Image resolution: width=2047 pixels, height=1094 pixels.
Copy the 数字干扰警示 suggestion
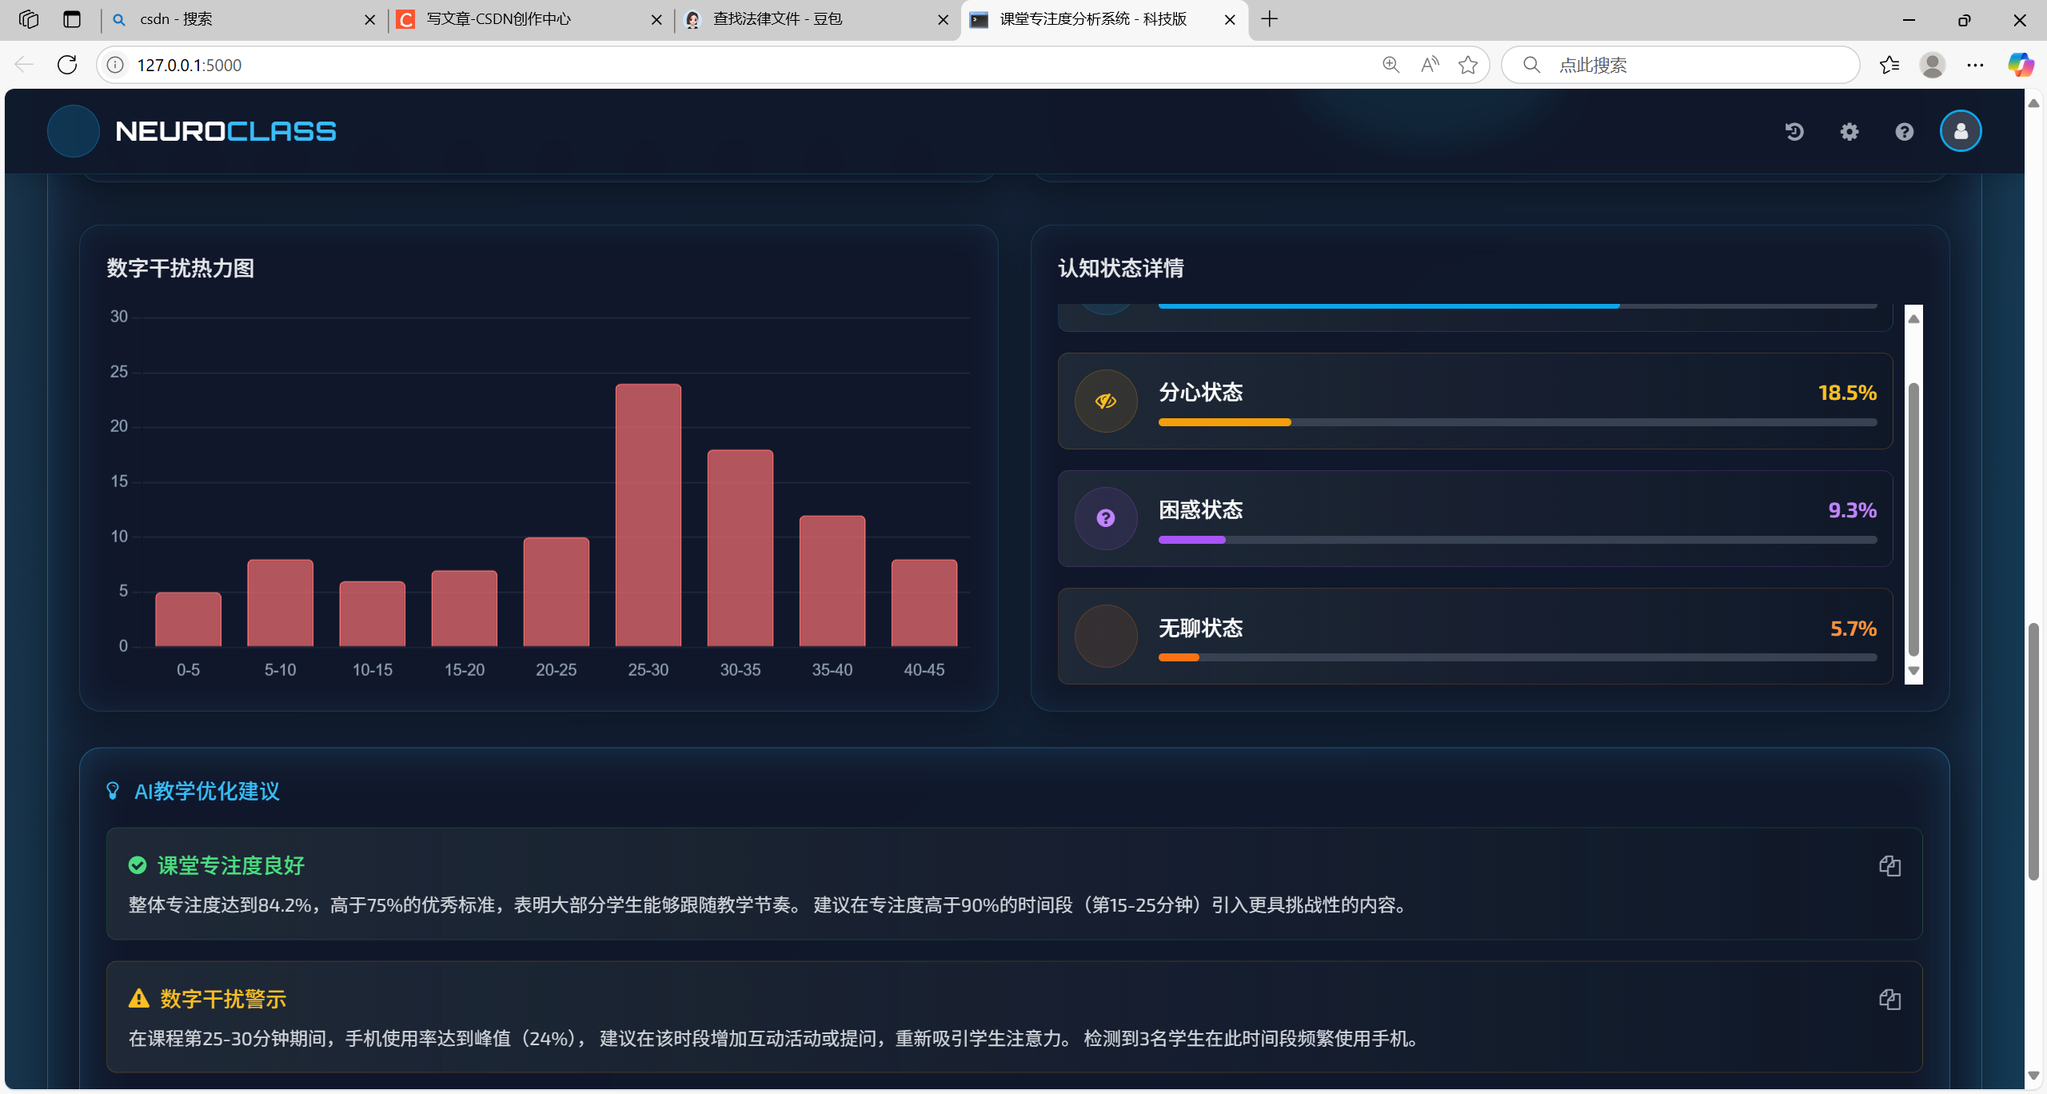point(1889,1000)
